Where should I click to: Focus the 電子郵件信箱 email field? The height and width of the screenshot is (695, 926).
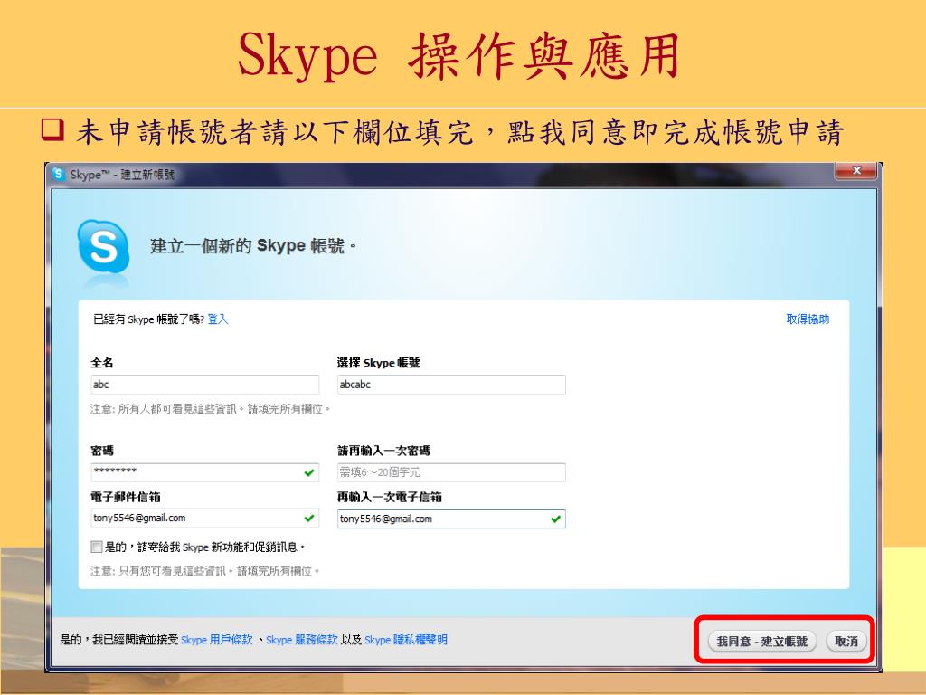[205, 518]
